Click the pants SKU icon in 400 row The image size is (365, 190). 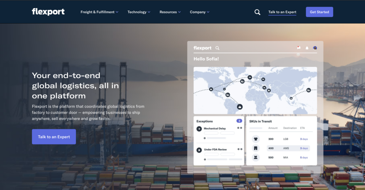click(256, 148)
